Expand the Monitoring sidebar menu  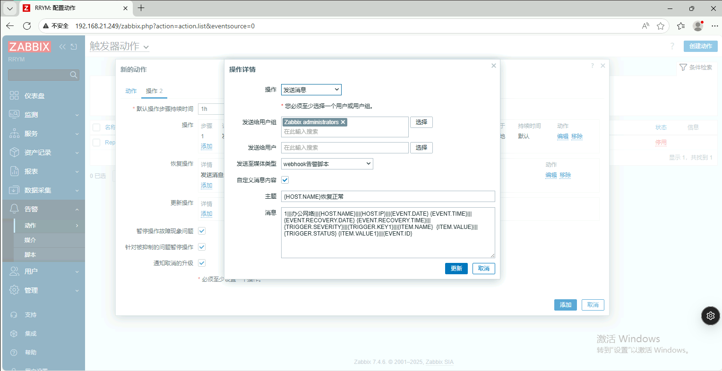point(43,115)
